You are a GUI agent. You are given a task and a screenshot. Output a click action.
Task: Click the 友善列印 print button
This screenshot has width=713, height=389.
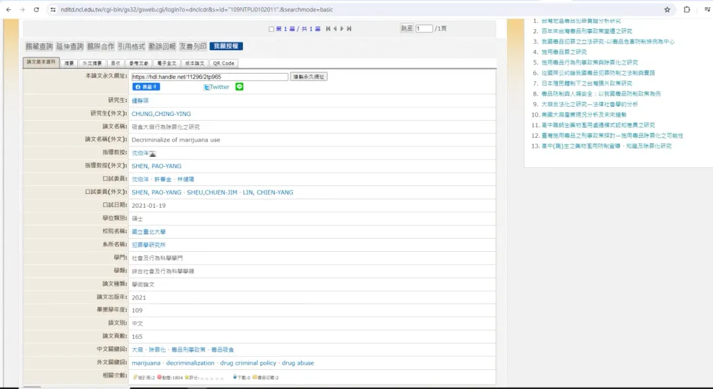[x=193, y=46]
